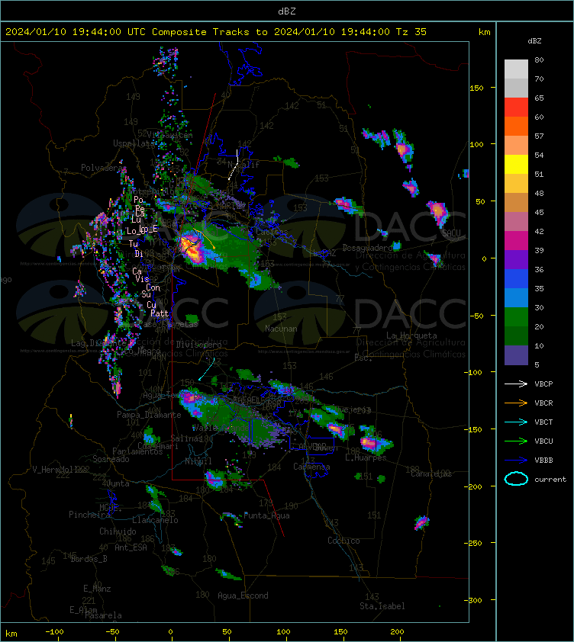The width and height of the screenshot is (574, 642).
Task: Select the magenta swatch in dBZ scale
Action: [x=516, y=240]
